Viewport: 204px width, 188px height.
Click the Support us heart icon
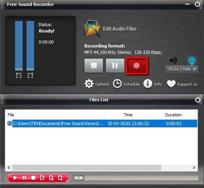pyautogui.click(x=171, y=84)
